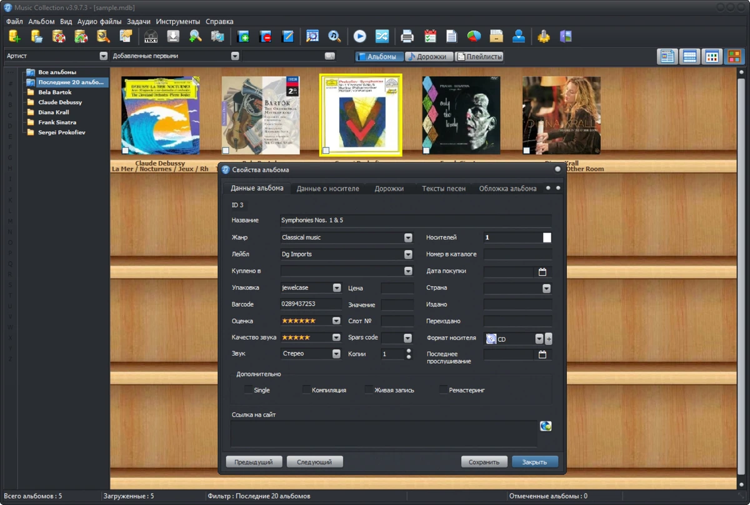The image size is (750, 505).
Task: Open the Упаковка dropdown
Action: (336, 287)
